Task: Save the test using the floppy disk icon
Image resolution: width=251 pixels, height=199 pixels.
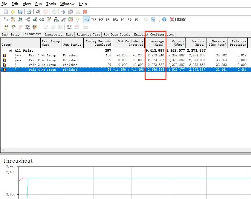Action: 20,12
